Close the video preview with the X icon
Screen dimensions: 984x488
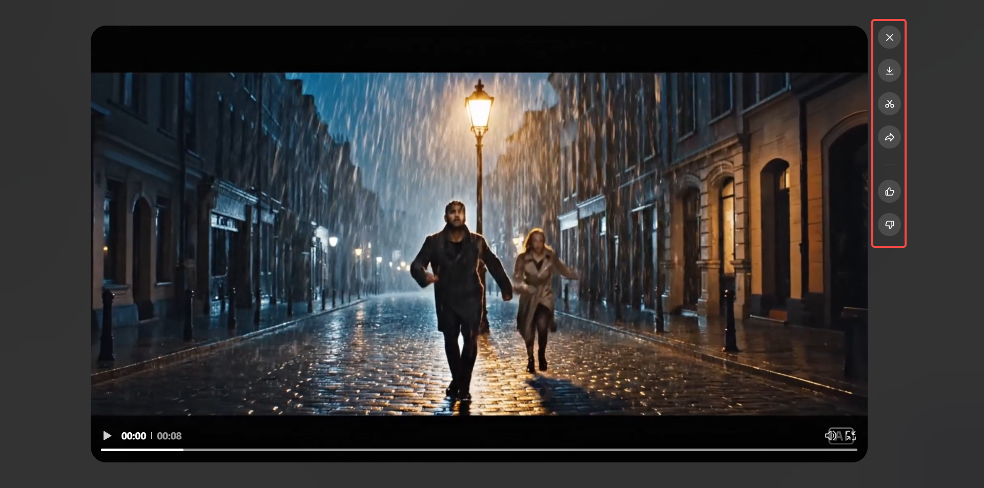coord(889,37)
